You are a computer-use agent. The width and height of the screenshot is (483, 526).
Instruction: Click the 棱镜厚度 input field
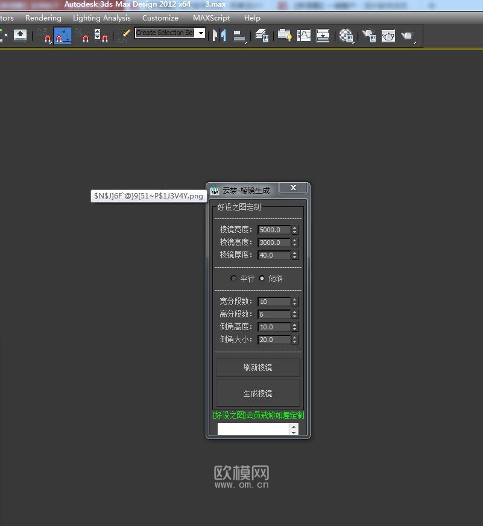click(274, 255)
